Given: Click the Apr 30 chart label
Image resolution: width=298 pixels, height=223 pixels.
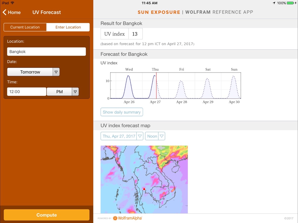Looking at the screenshot, I should (x=234, y=102).
